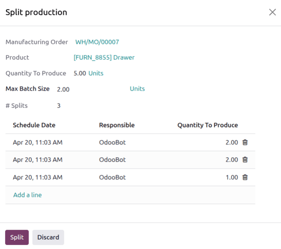
Task: Open manufacturing order WH/MO/00007 link
Action: click(x=97, y=42)
